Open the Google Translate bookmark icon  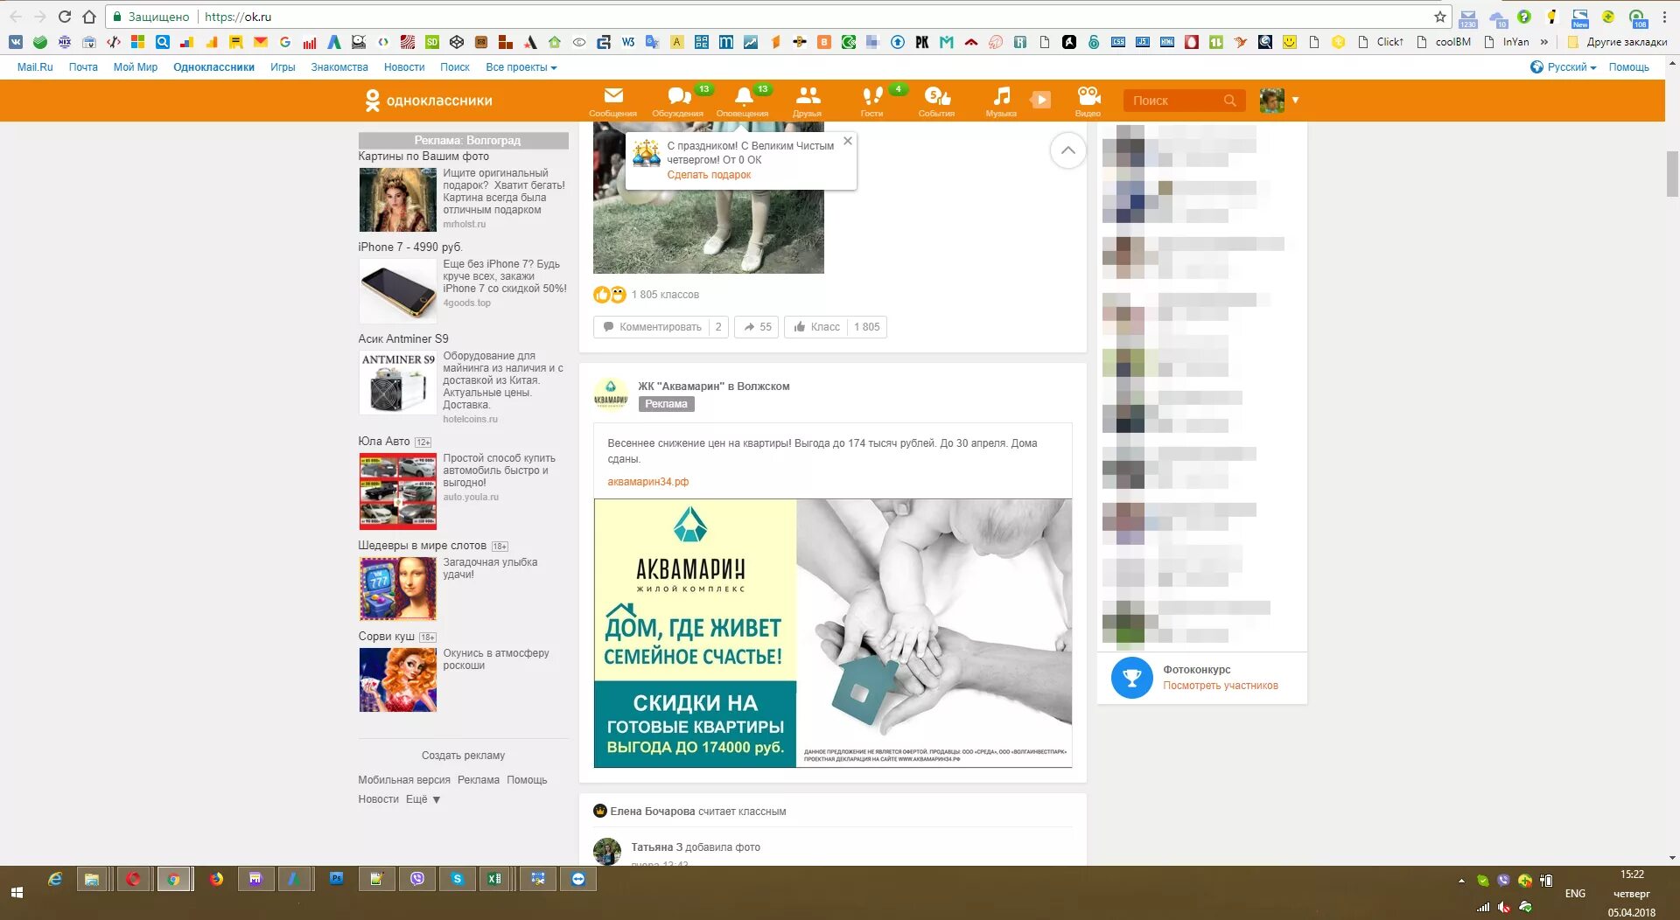tap(653, 41)
